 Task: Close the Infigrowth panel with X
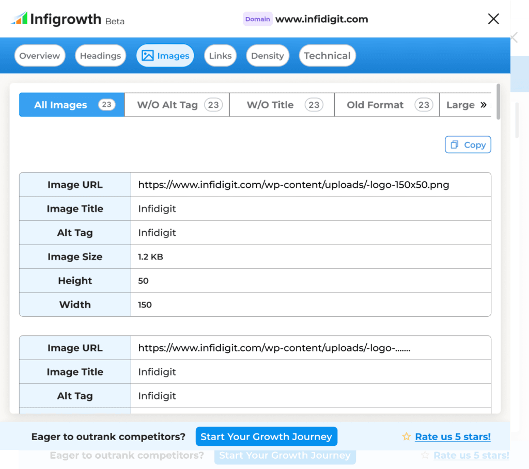coord(493,19)
